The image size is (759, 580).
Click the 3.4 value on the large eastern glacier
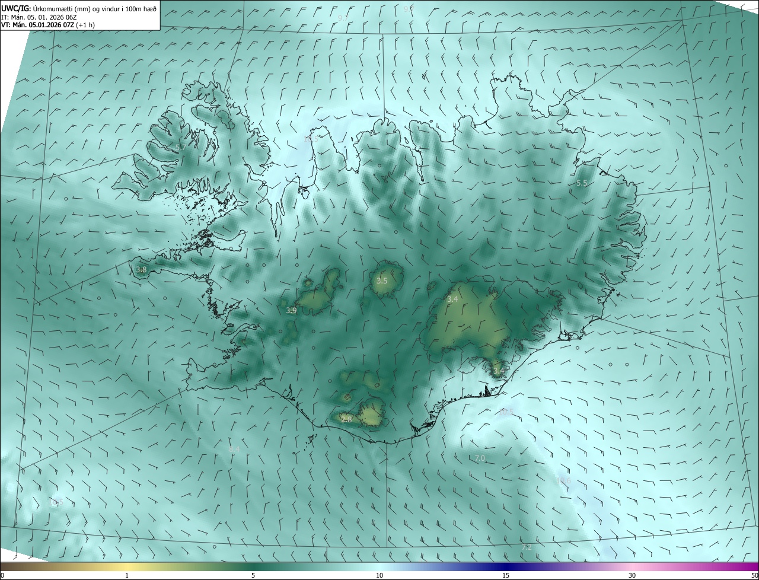(452, 299)
